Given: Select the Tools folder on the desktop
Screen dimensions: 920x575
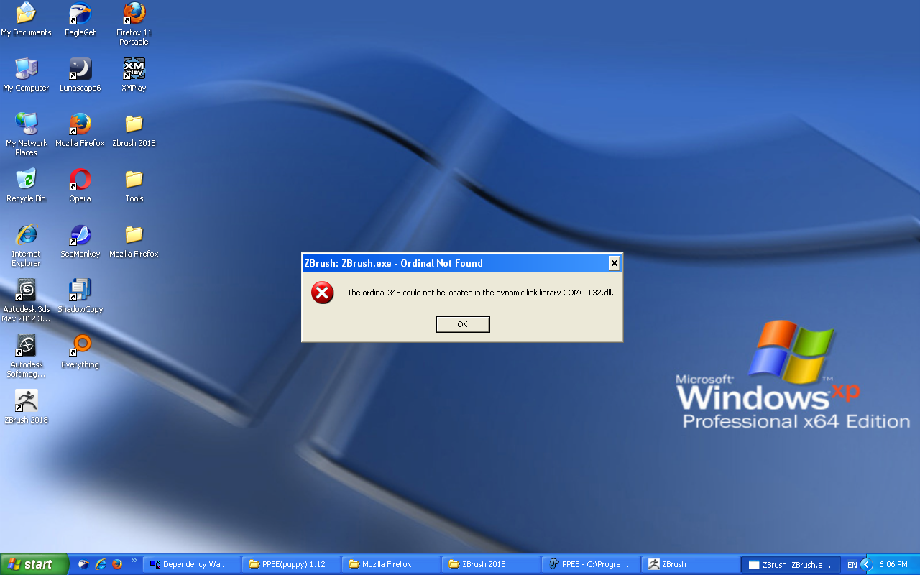Looking at the screenshot, I should pyautogui.click(x=134, y=185).
